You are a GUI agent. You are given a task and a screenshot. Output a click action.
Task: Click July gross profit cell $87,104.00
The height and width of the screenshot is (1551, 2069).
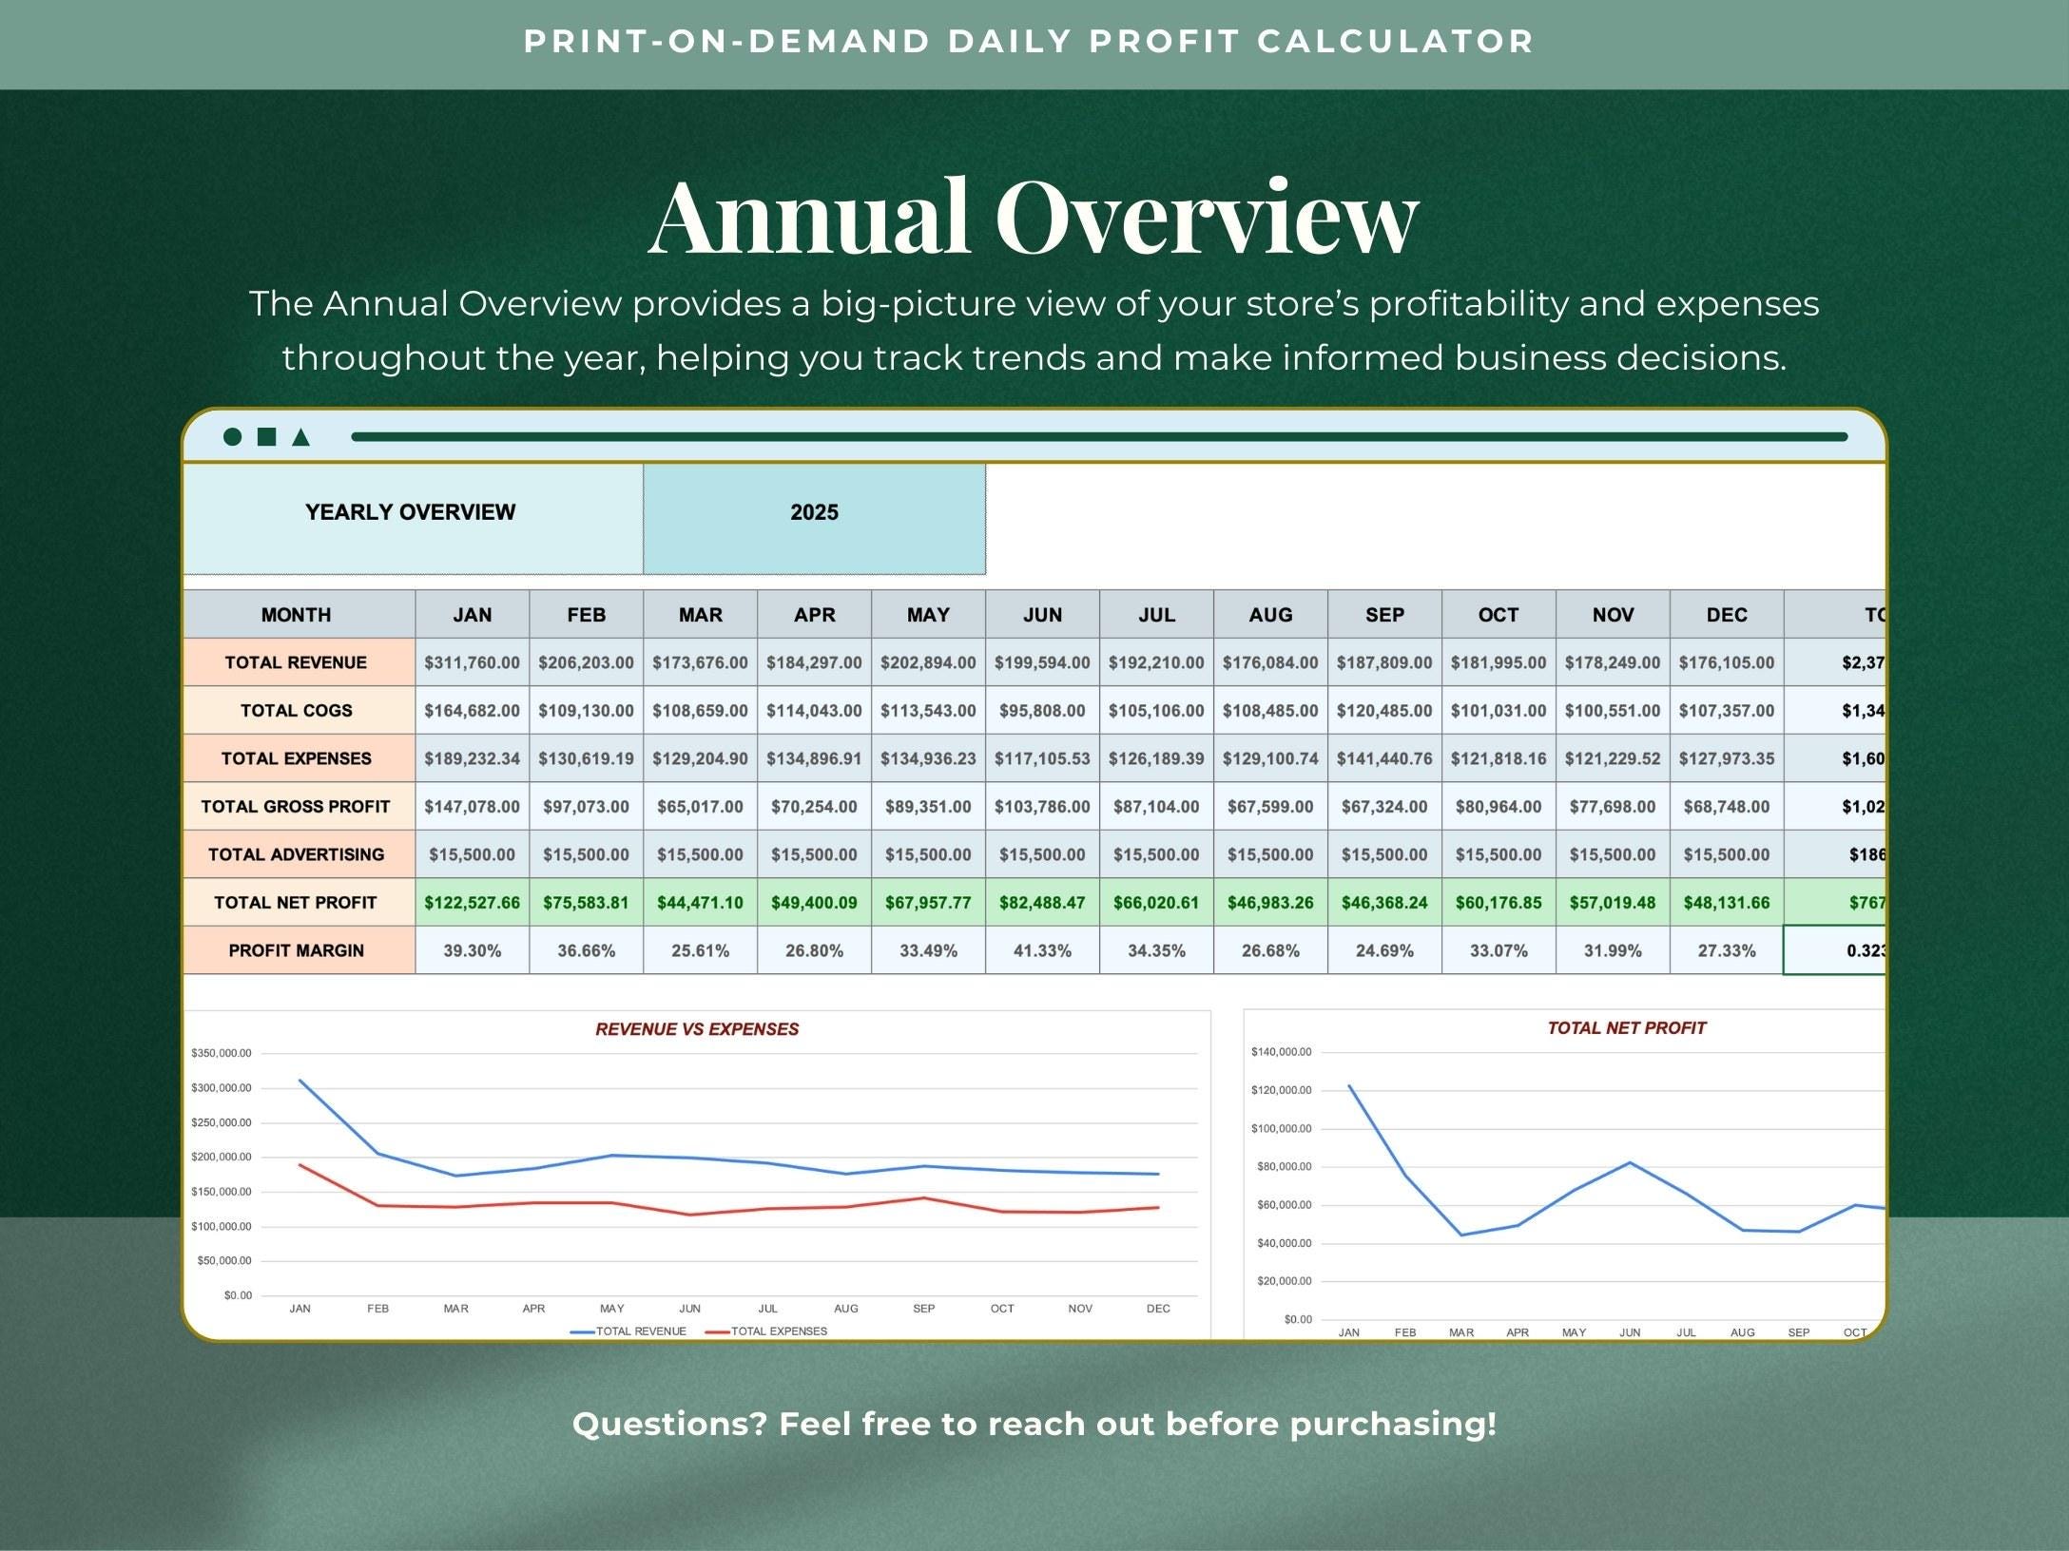(1156, 806)
